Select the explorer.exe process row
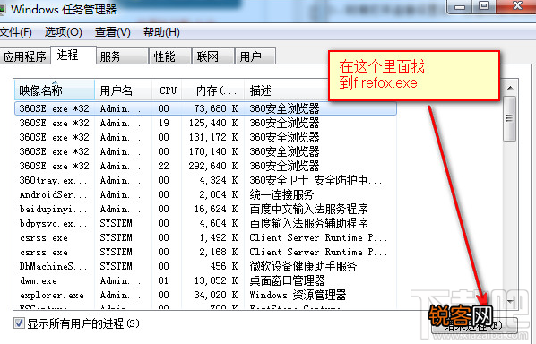This screenshot has width=536, height=344. click(x=205, y=295)
